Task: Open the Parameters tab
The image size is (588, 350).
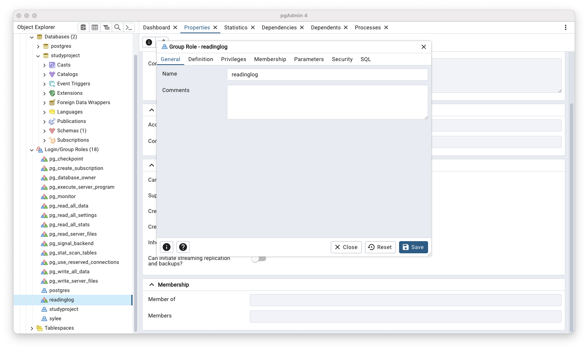Action: coord(309,59)
